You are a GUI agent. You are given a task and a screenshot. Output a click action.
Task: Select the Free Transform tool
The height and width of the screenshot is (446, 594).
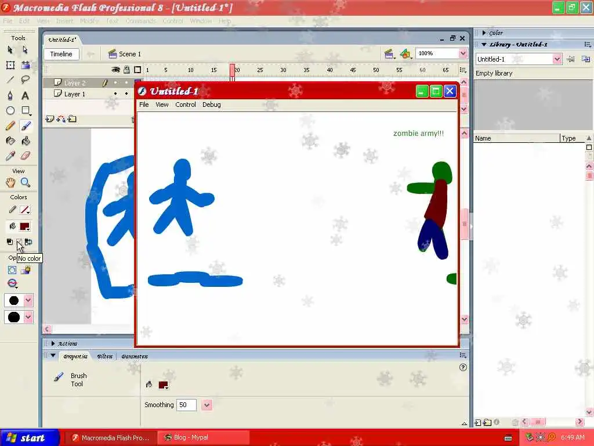(10, 65)
